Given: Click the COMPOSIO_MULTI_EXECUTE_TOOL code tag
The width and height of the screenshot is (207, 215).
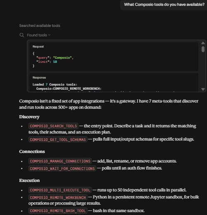Looking at the screenshot, I should click(60, 190).
